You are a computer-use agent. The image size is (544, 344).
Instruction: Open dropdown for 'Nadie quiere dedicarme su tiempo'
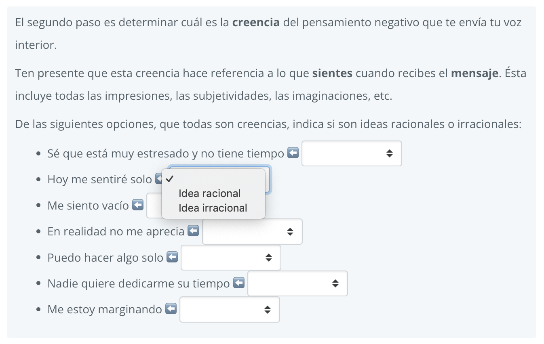(x=297, y=283)
